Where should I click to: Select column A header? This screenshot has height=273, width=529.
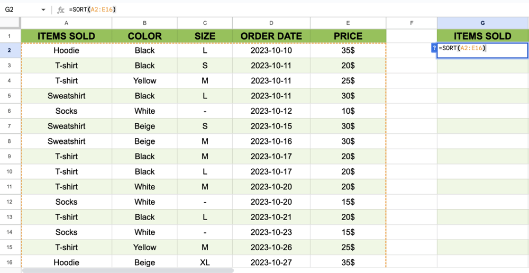(x=66, y=23)
